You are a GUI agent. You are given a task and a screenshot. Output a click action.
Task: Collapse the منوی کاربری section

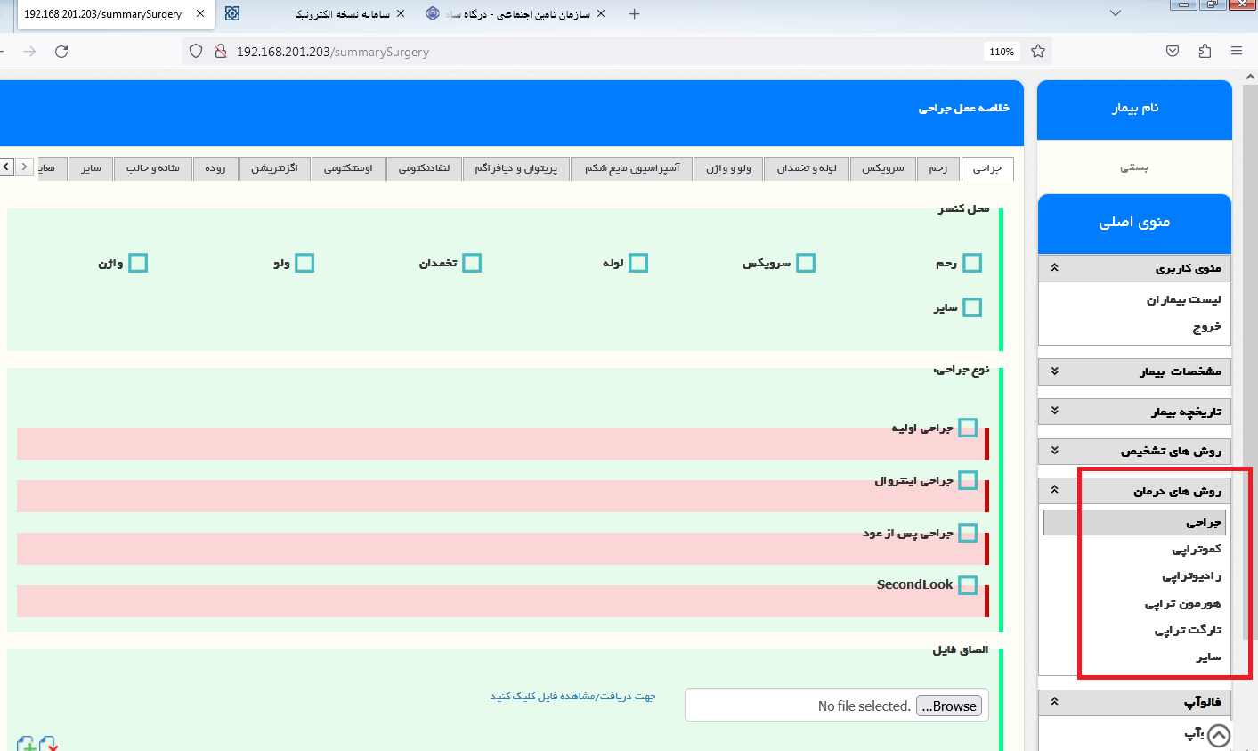(x=1134, y=268)
